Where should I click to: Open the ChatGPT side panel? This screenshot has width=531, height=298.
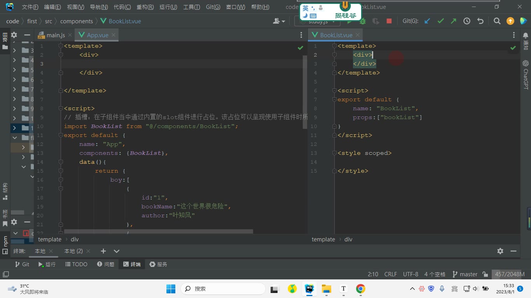pos(526,75)
